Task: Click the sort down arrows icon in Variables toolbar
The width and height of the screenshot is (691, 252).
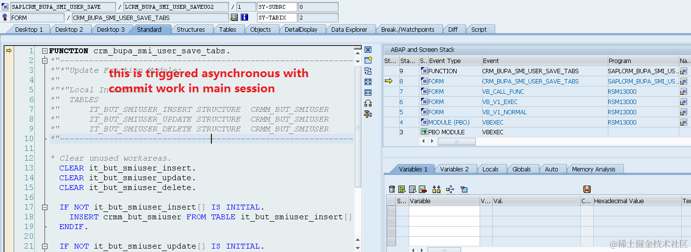Action: tap(437, 189)
